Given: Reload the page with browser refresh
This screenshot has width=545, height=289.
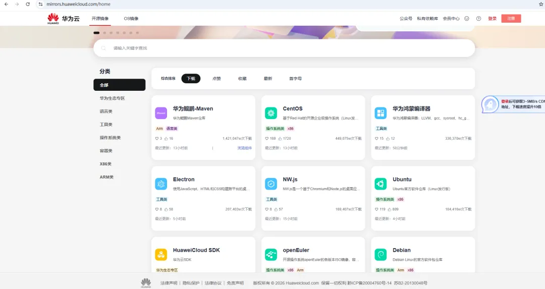Looking at the screenshot, I should 28,4.
